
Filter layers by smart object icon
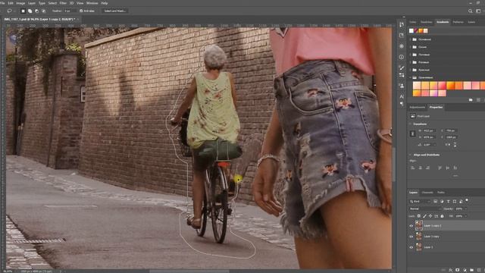(x=461, y=202)
